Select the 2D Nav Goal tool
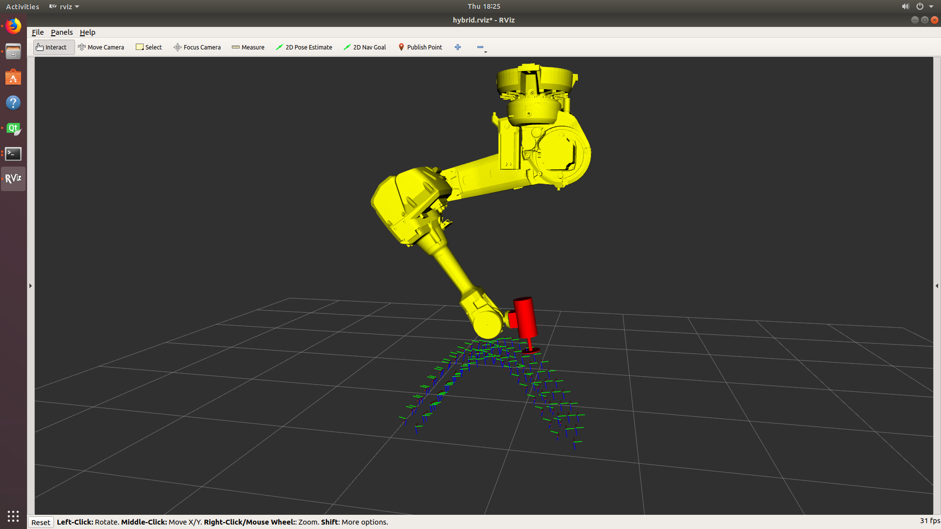Viewport: 941px width, 529px height. pos(365,48)
